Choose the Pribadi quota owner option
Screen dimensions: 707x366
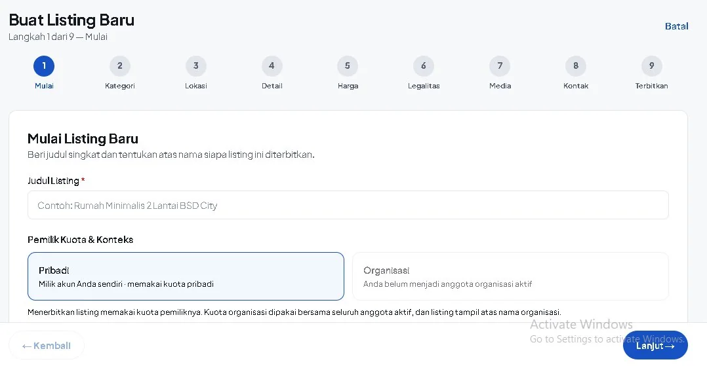click(x=186, y=276)
